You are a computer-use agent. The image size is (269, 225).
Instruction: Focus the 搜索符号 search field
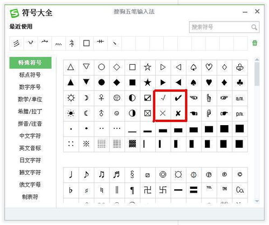click(x=224, y=27)
